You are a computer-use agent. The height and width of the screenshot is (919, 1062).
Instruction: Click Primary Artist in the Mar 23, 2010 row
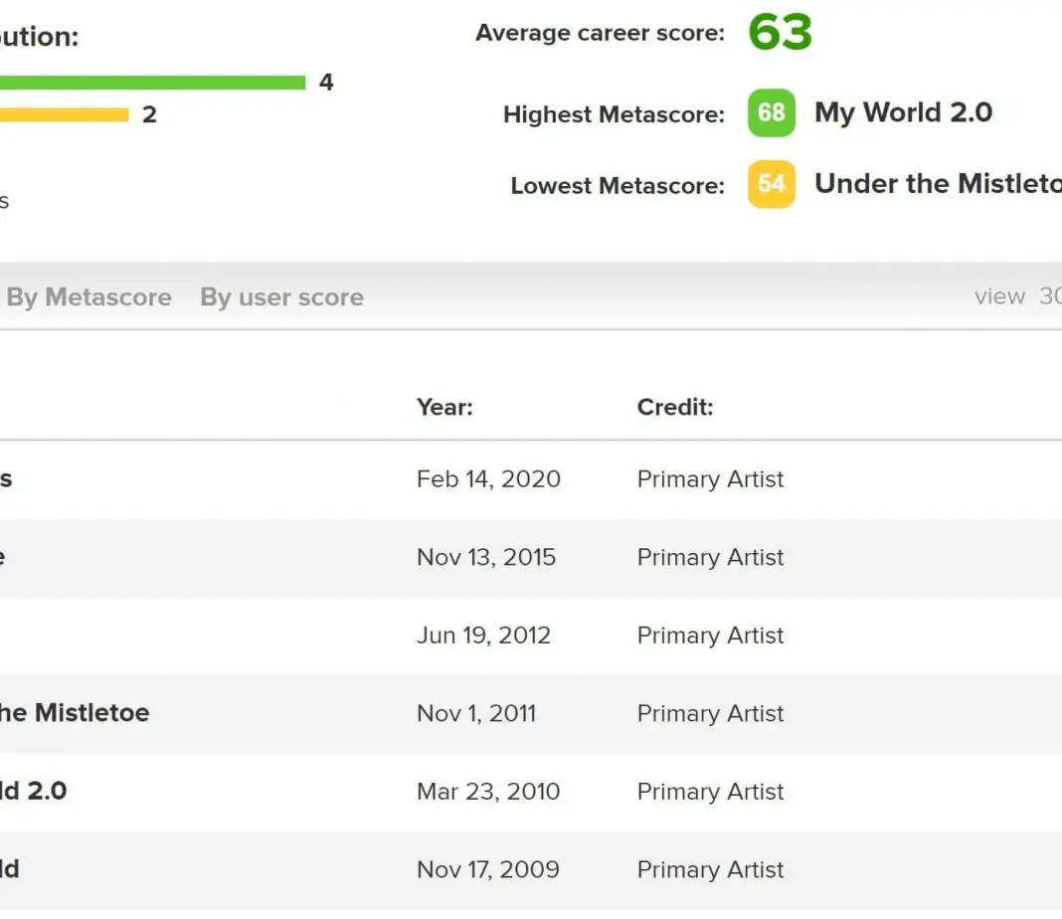click(x=710, y=792)
